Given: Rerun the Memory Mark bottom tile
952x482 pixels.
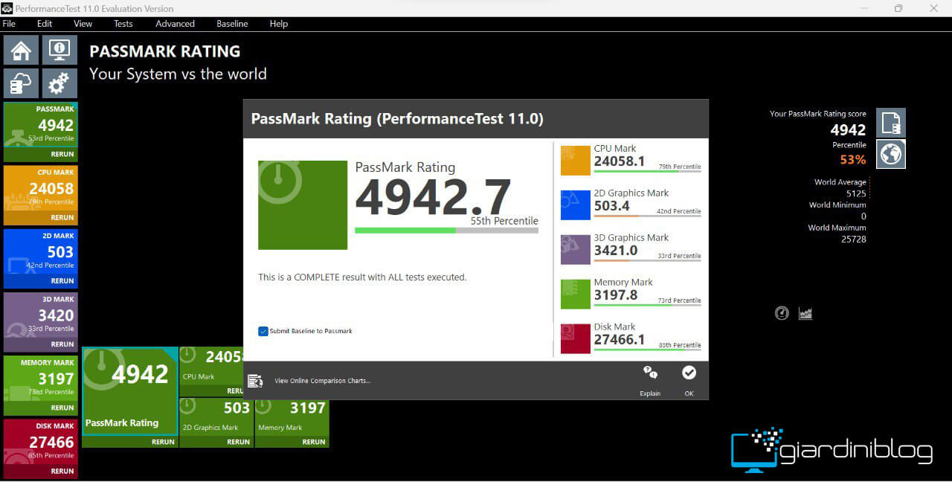Looking at the screenshot, I should pyautogui.click(x=314, y=442).
